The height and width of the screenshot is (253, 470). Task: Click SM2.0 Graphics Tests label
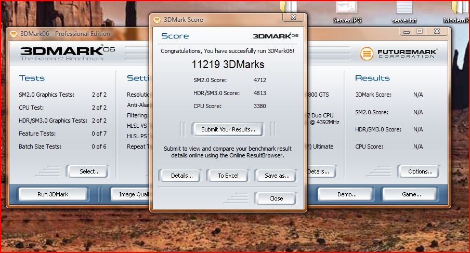(x=46, y=95)
